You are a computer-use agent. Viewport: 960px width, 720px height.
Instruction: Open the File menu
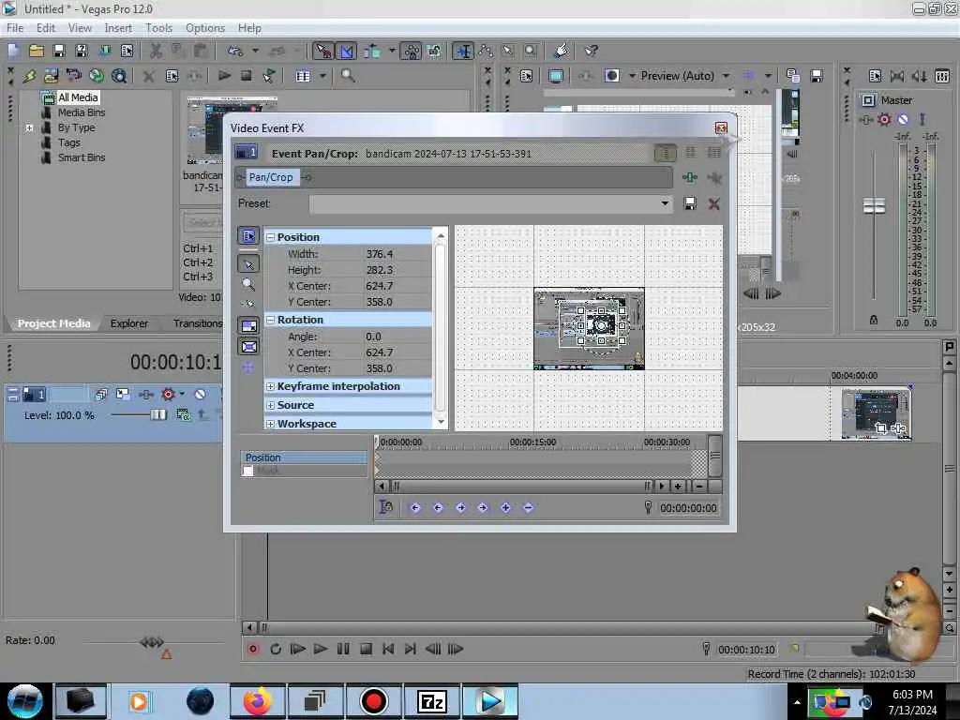[15, 28]
